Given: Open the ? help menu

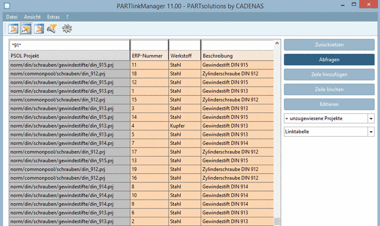Looking at the screenshot, I should point(67,17).
